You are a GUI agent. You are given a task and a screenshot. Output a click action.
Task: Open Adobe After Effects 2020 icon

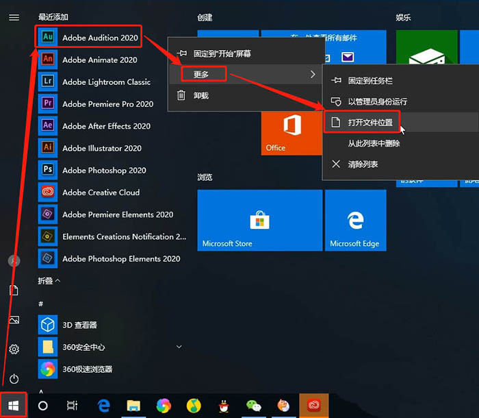tap(48, 125)
